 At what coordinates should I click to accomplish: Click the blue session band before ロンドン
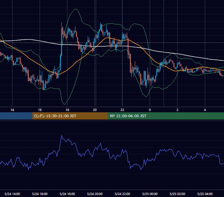pos(16,116)
